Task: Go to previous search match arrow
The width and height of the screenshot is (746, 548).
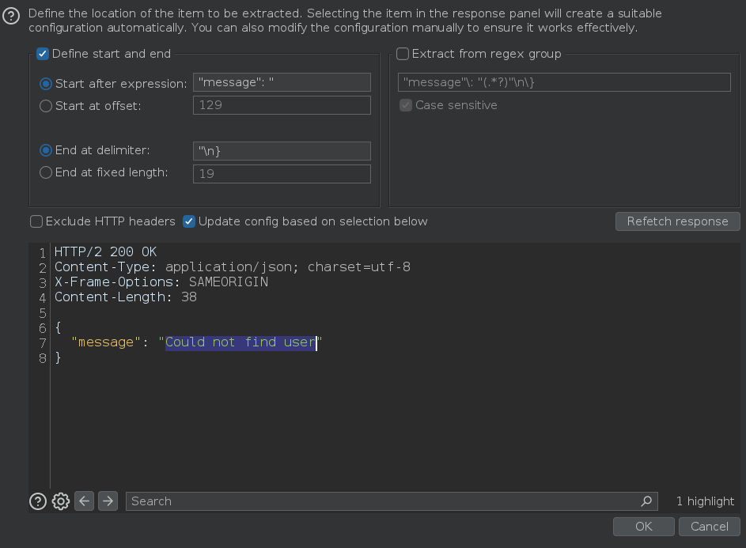Action: [x=84, y=501]
